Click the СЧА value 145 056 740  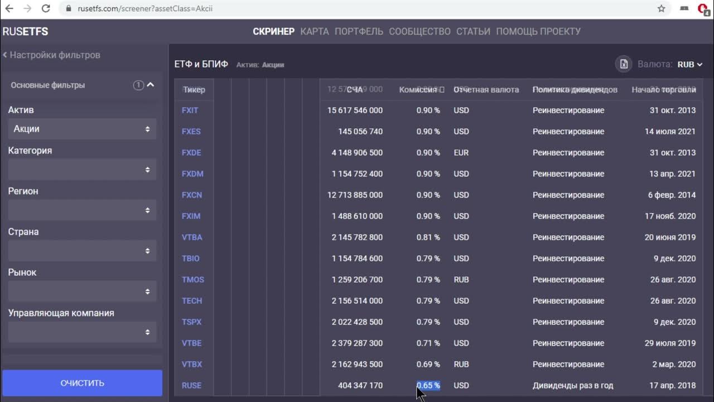click(360, 131)
